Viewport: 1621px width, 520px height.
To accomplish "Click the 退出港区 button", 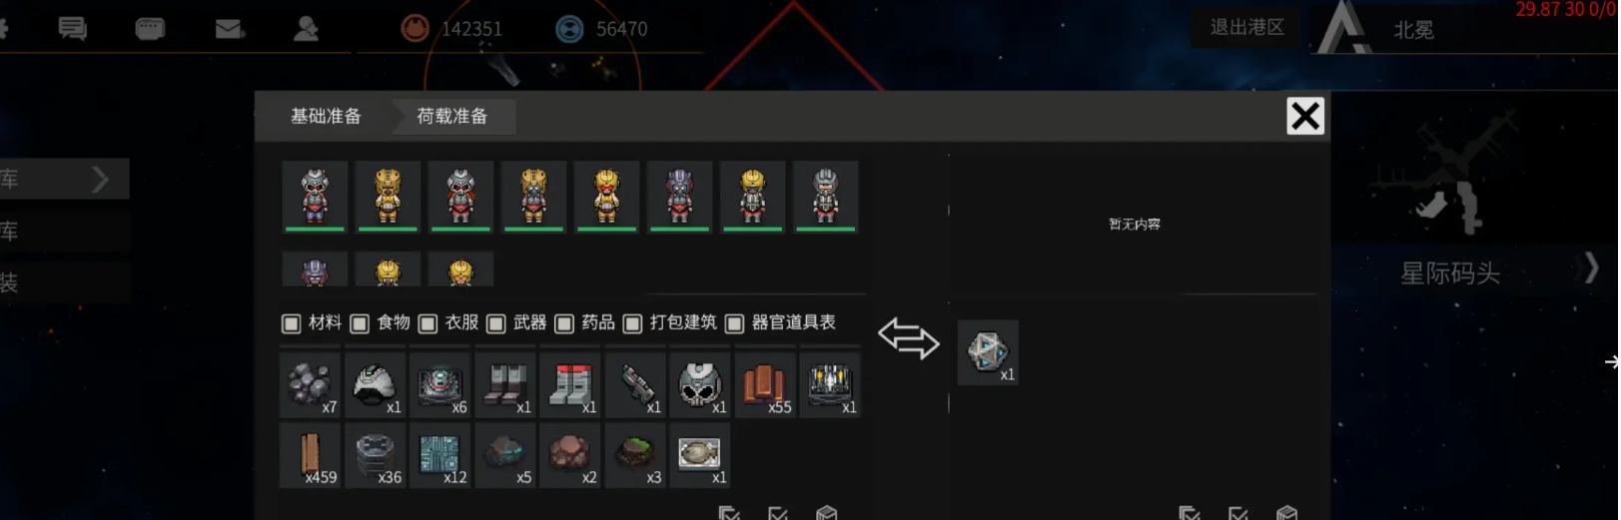I will (x=1246, y=28).
